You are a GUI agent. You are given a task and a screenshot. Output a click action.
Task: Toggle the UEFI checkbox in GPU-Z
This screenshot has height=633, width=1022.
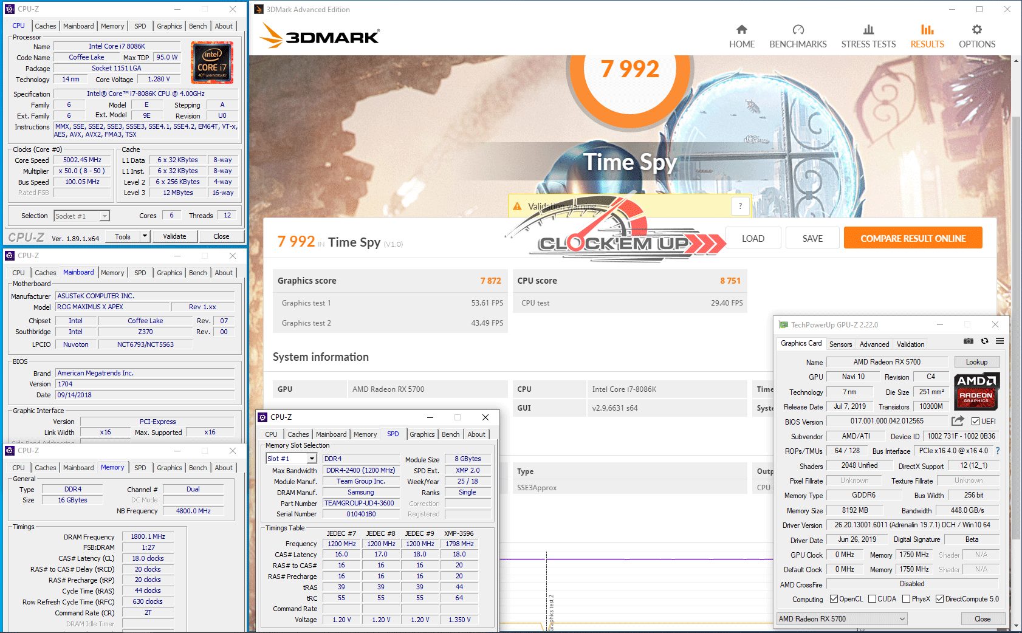coord(975,422)
